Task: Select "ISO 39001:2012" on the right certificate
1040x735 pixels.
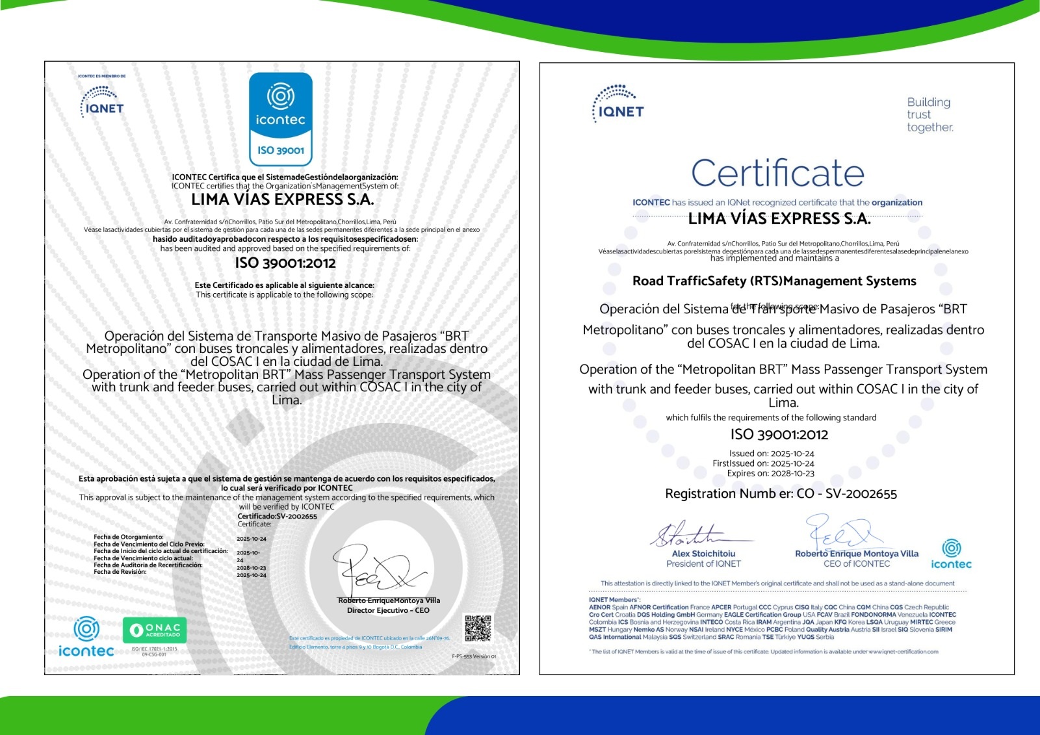Action: (x=779, y=435)
